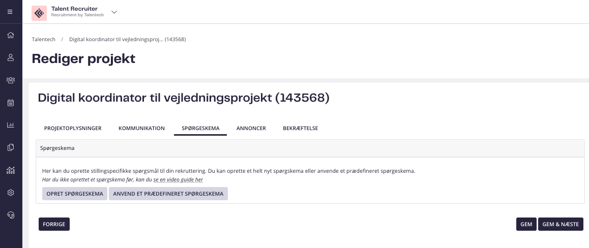Open the bar chart statistics icon
Image resolution: width=589 pixels, height=248 pixels.
pos(11,125)
